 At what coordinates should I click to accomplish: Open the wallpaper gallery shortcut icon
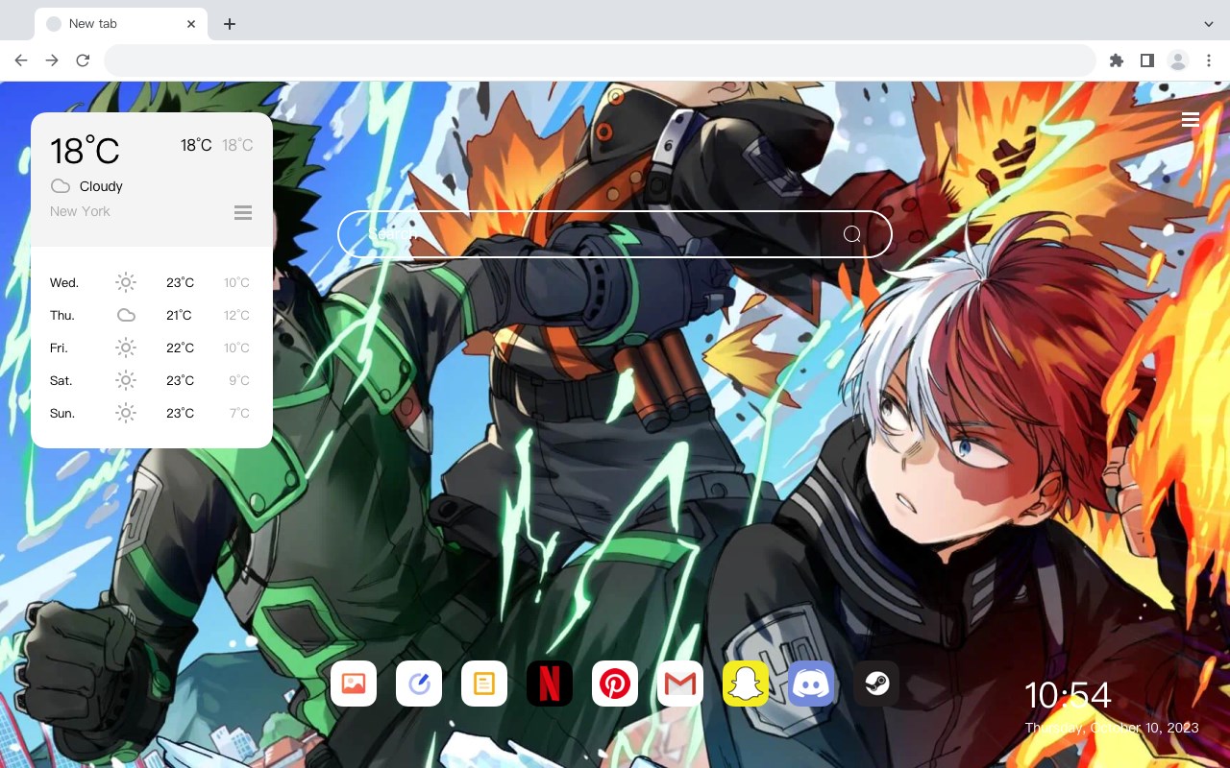[x=354, y=684]
